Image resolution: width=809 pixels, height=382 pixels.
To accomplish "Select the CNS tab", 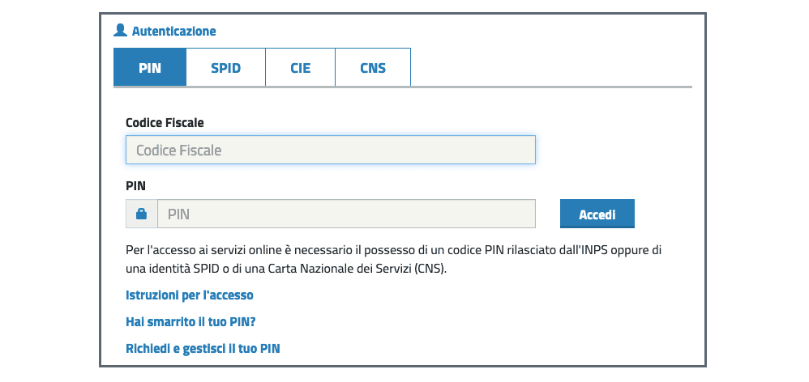I will 373,68.
